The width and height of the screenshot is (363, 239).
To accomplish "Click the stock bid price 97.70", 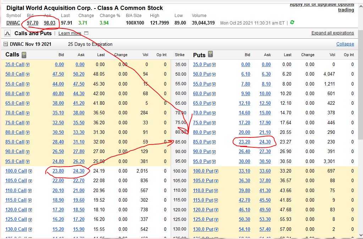I will pos(33,23).
